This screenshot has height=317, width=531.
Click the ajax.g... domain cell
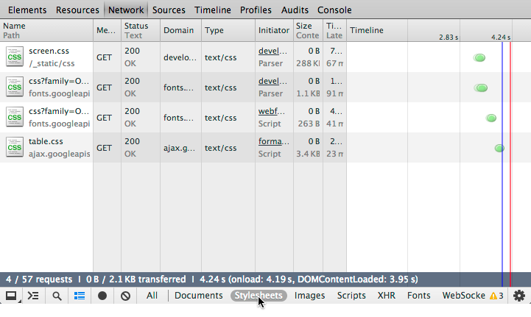(179, 148)
